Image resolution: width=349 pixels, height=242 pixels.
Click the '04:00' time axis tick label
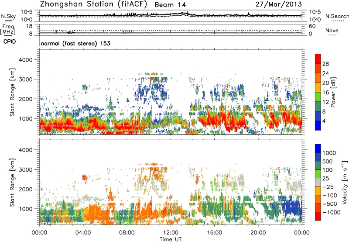83,233
